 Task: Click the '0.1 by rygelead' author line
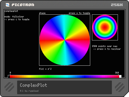pyautogui.click(x=29, y=91)
